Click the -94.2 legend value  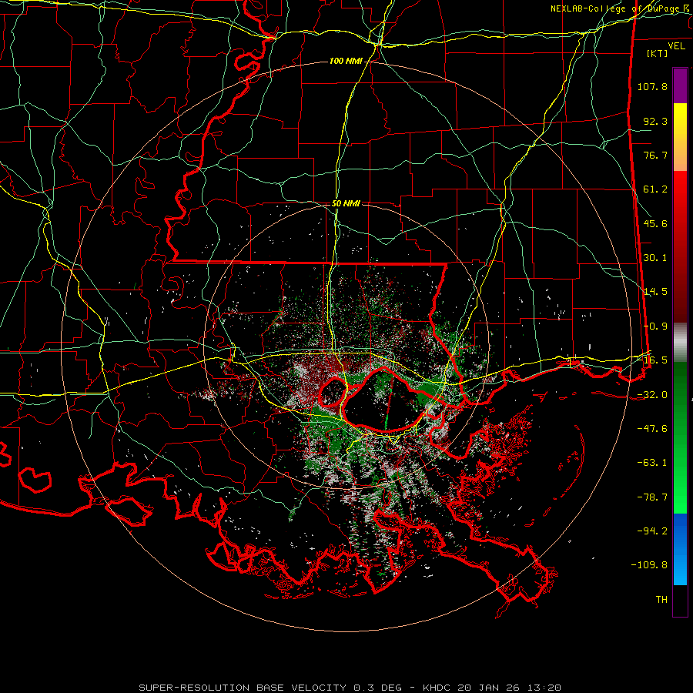click(x=652, y=531)
